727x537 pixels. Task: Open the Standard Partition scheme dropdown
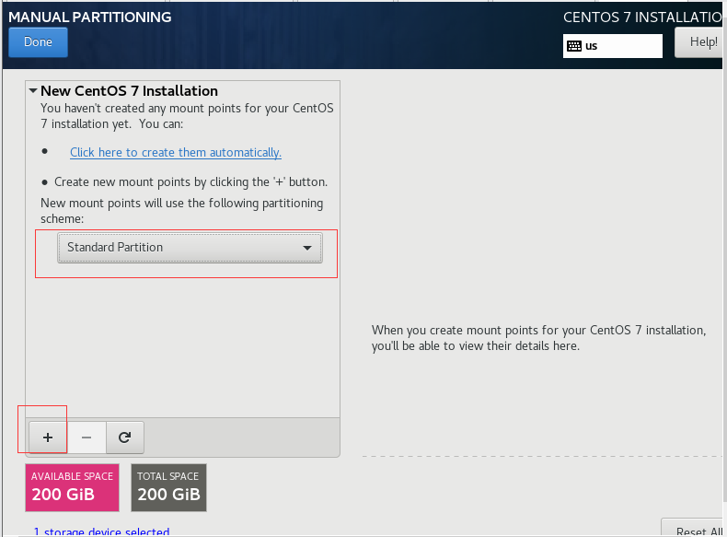tap(190, 247)
